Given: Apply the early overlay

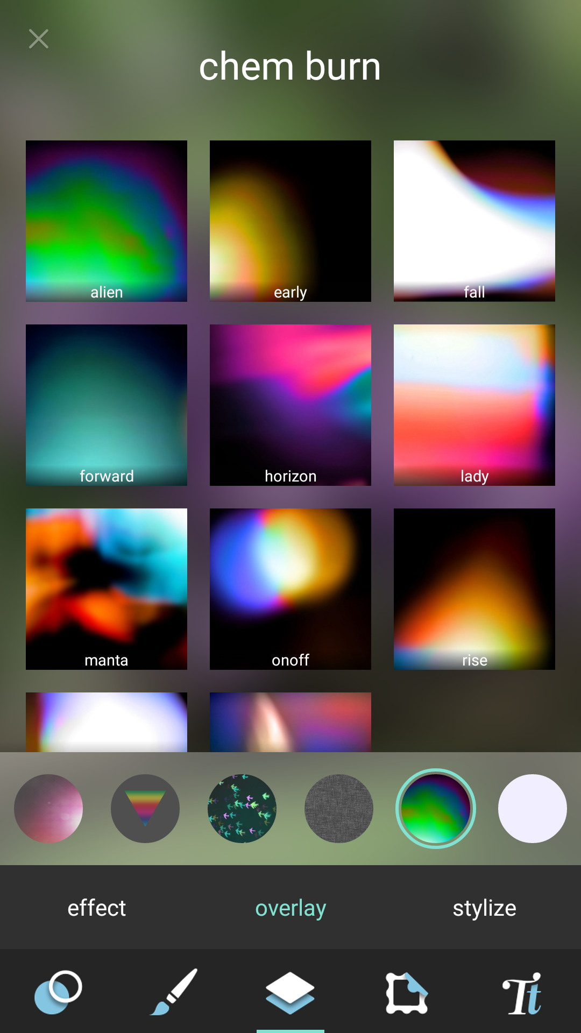Looking at the screenshot, I should click(x=290, y=221).
